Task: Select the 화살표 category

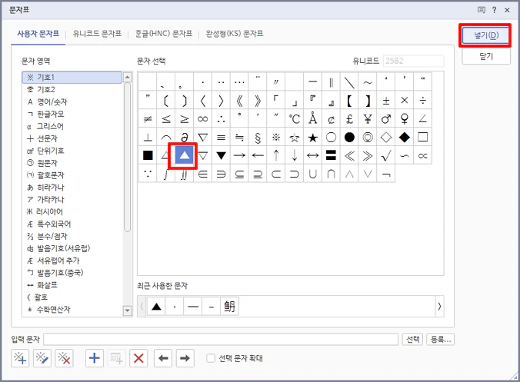Action: click(x=72, y=285)
